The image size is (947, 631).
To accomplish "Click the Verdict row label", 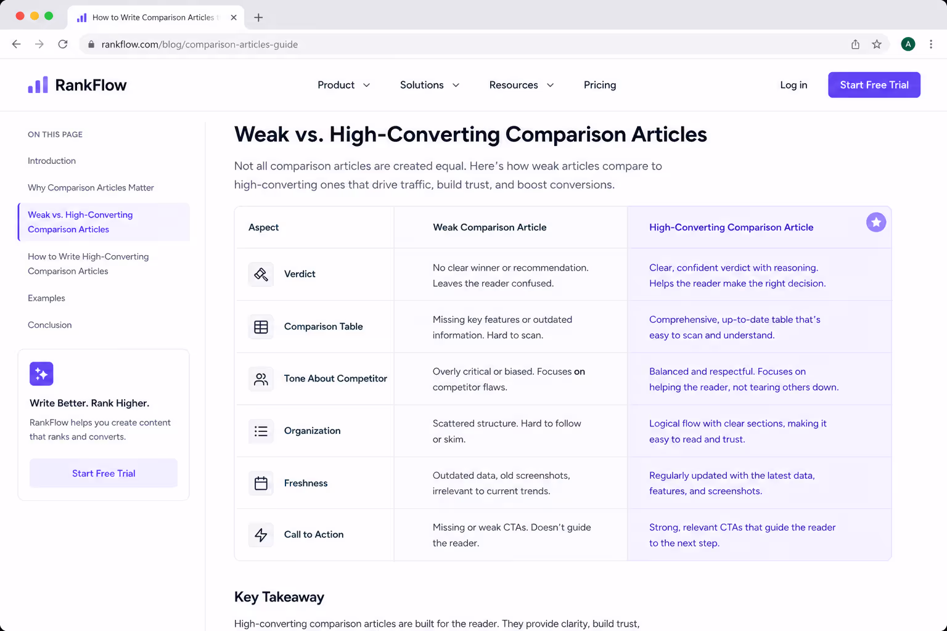I will [x=300, y=274].
